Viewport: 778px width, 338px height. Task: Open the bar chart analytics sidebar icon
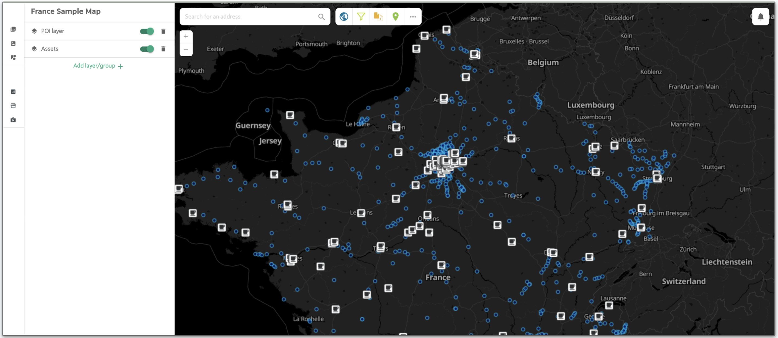13,92
